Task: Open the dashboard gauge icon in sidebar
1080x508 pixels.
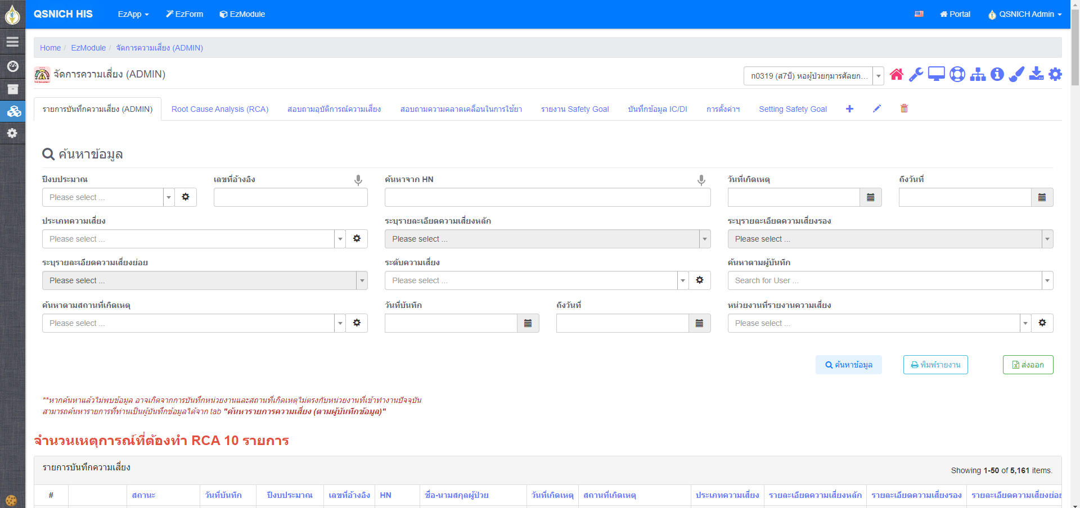Action: pos(12,66)
